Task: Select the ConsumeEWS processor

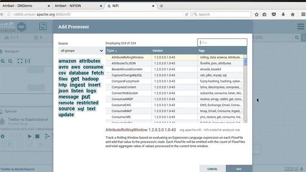Action: pos(174,105)
